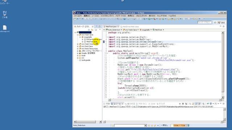Toggle import fold marker at line 3
Viewport: 232px width, 130px height.
click(107, 37)
